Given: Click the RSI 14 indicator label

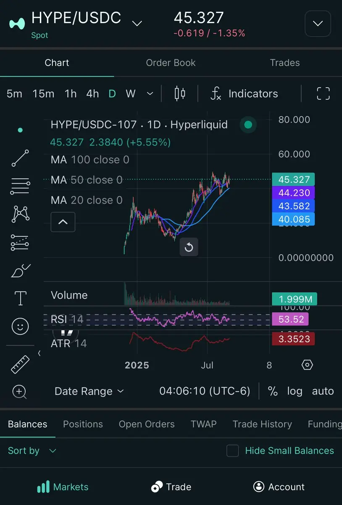Looking at the screenshot, I should coord(67,319).
